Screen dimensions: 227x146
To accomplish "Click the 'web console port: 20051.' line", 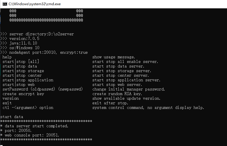I will pos(32,135).
